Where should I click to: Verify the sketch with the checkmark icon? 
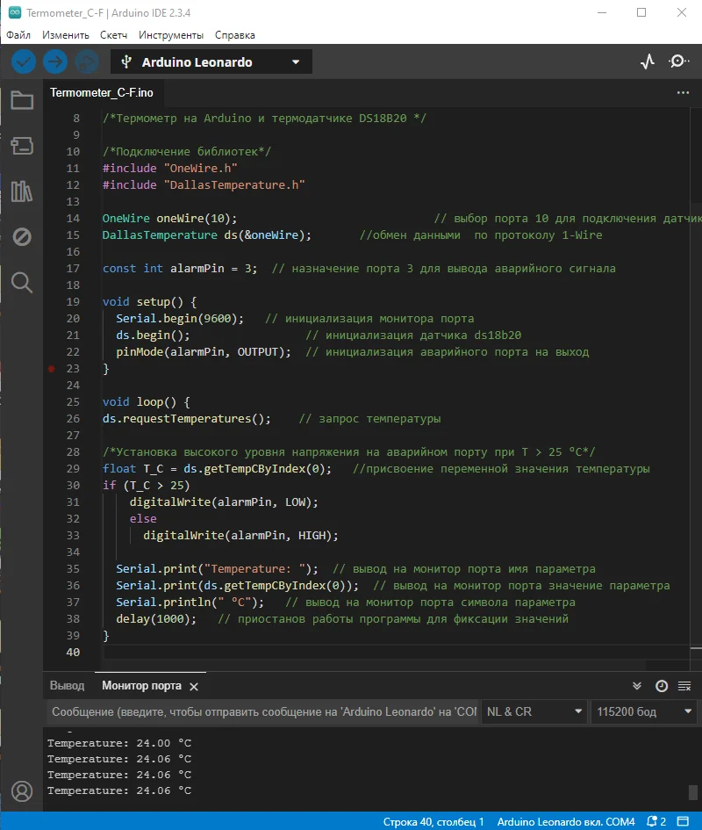tap(23, 61)
